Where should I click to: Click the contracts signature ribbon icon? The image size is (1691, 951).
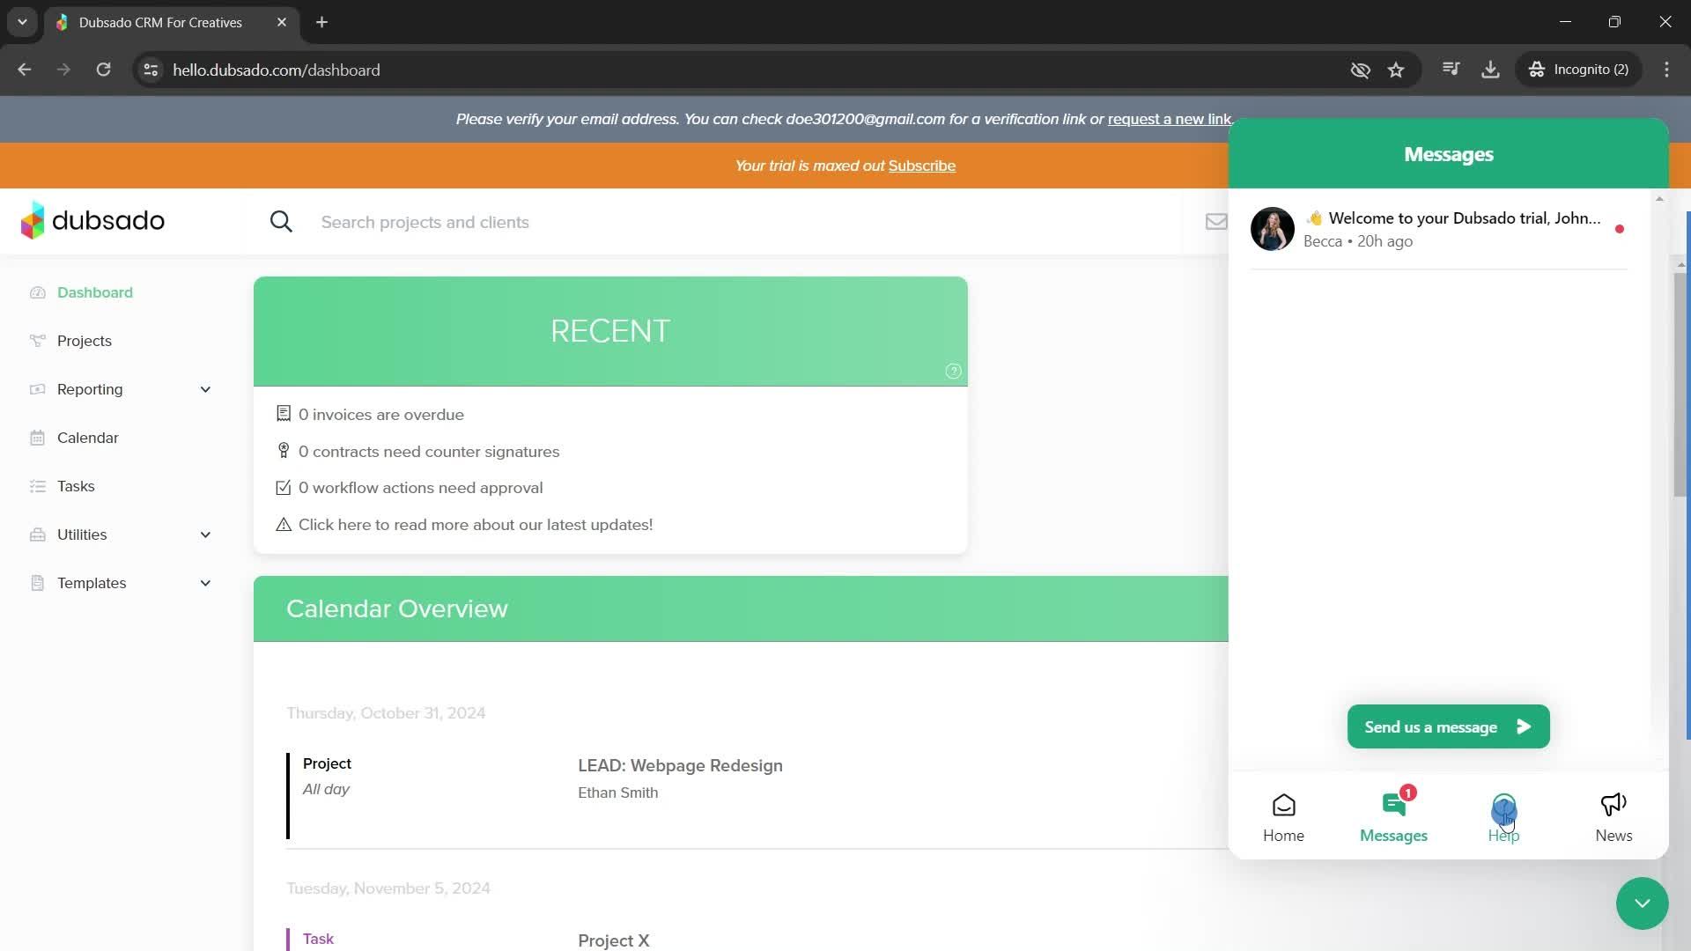click(284, 451)
